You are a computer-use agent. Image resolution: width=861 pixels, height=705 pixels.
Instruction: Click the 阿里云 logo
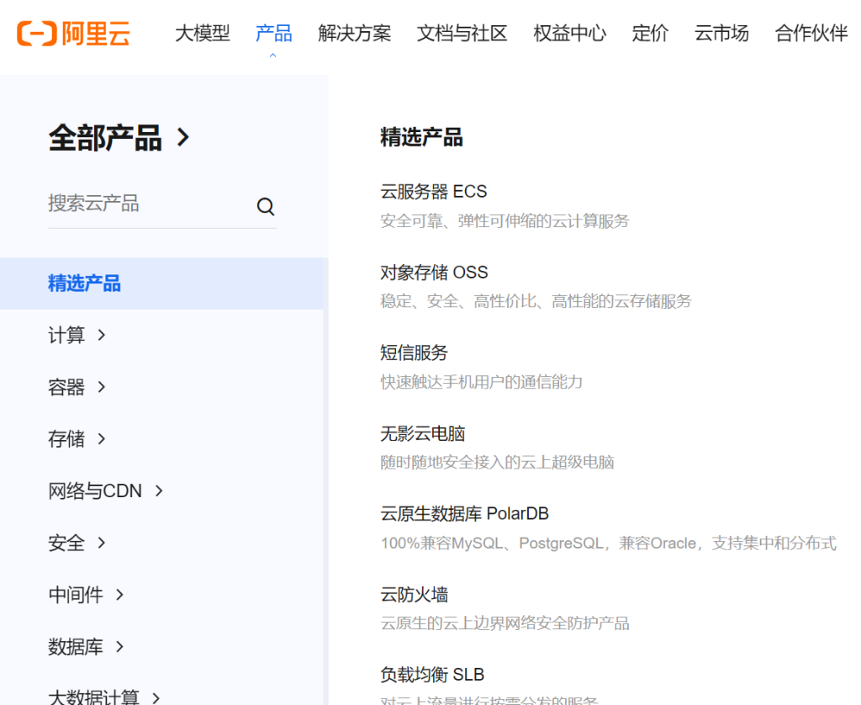coord(74,34)
